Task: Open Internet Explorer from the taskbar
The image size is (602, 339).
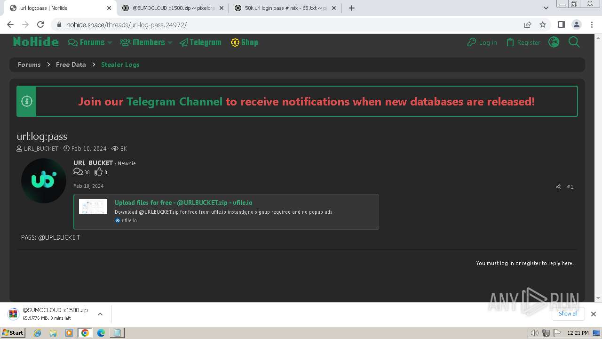Action: point(38,333)
